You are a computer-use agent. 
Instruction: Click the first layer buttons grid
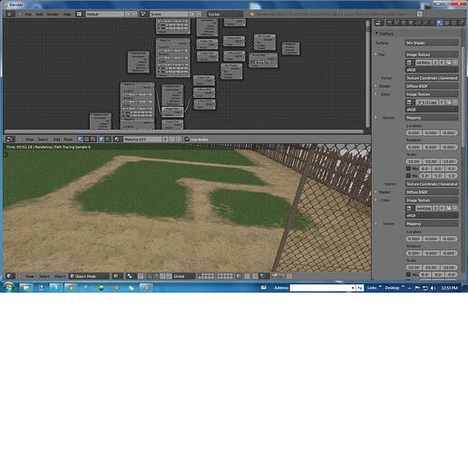click(206, 276)
